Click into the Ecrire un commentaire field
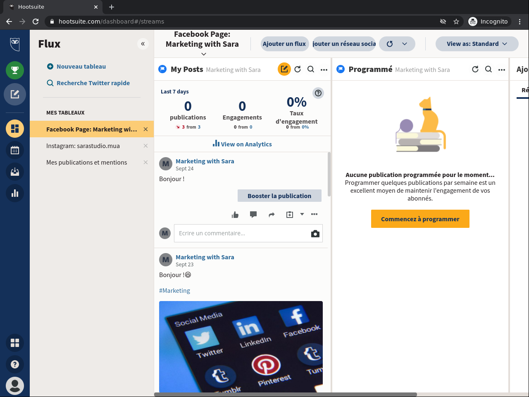Screen dimensions: 529x397 tap(248, 233)
